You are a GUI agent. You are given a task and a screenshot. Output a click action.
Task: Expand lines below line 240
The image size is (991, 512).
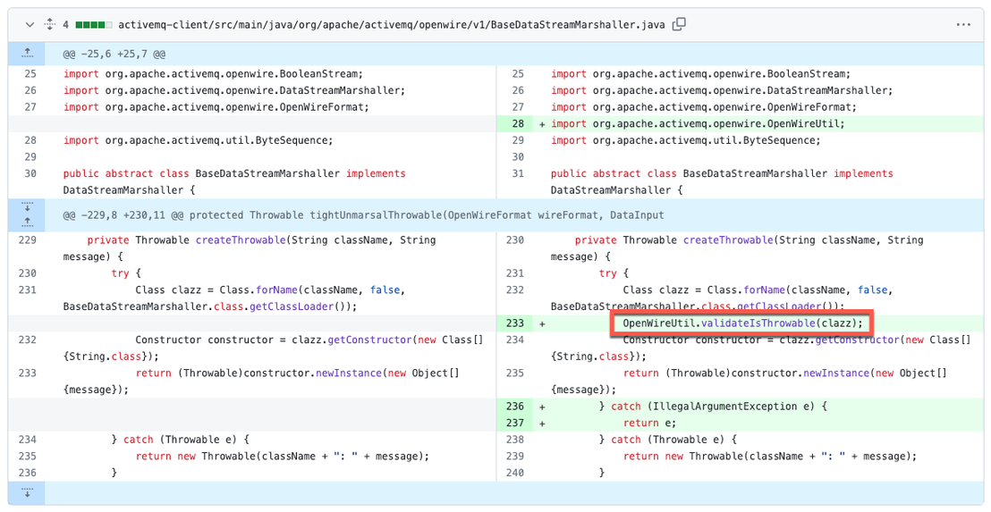[x=27, y=492]
